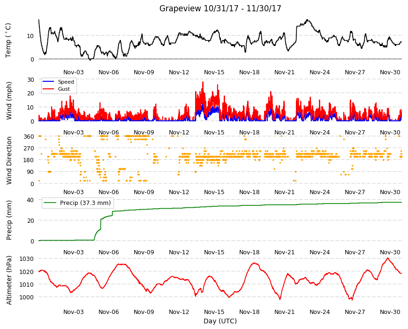Click the Wind (mph) y-axis label
The height and width of the screenshot is (329, 408).
(9, 101)
